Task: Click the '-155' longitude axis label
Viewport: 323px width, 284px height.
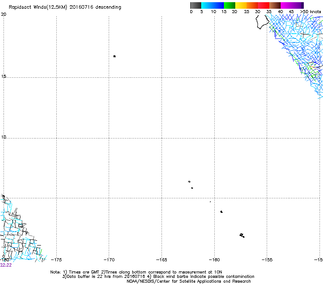Action: click(267, 260)
